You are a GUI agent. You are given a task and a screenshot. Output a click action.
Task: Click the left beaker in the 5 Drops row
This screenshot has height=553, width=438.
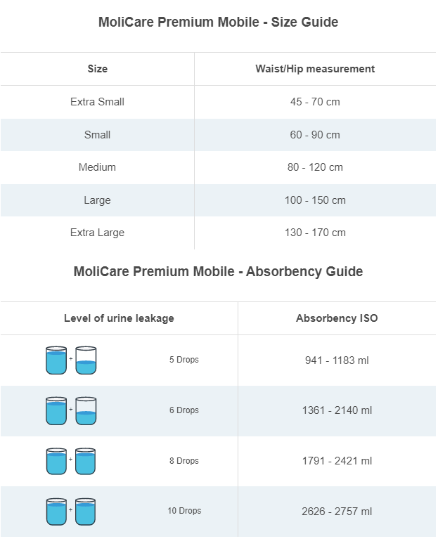coord(56,360)
